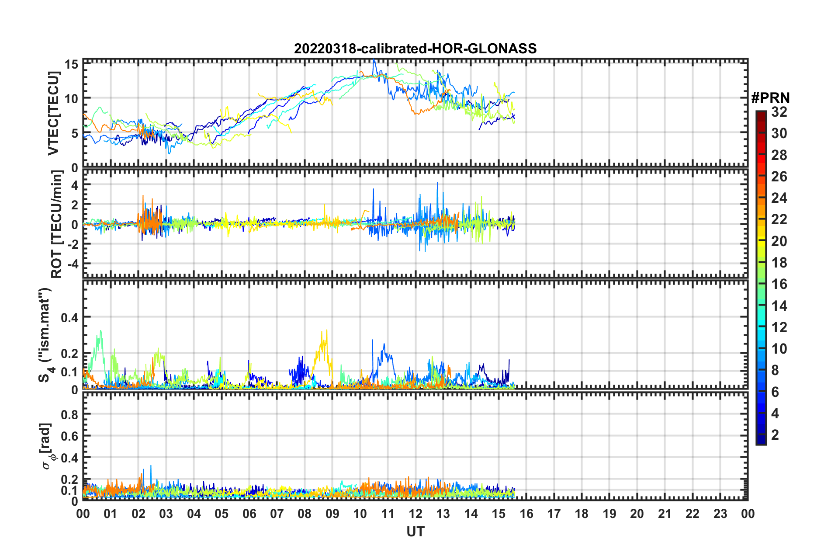This screenshot has width=831, height=556.
Task: Click colorbar tick label "32"
Action: (779, 112)
